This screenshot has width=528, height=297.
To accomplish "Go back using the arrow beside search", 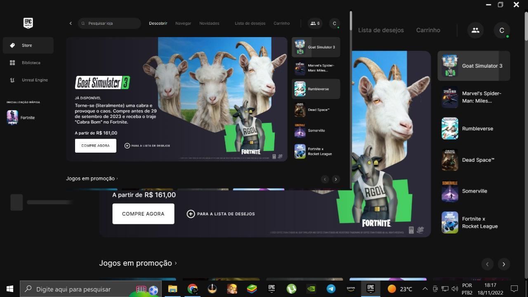I will [x=71, y=24].
